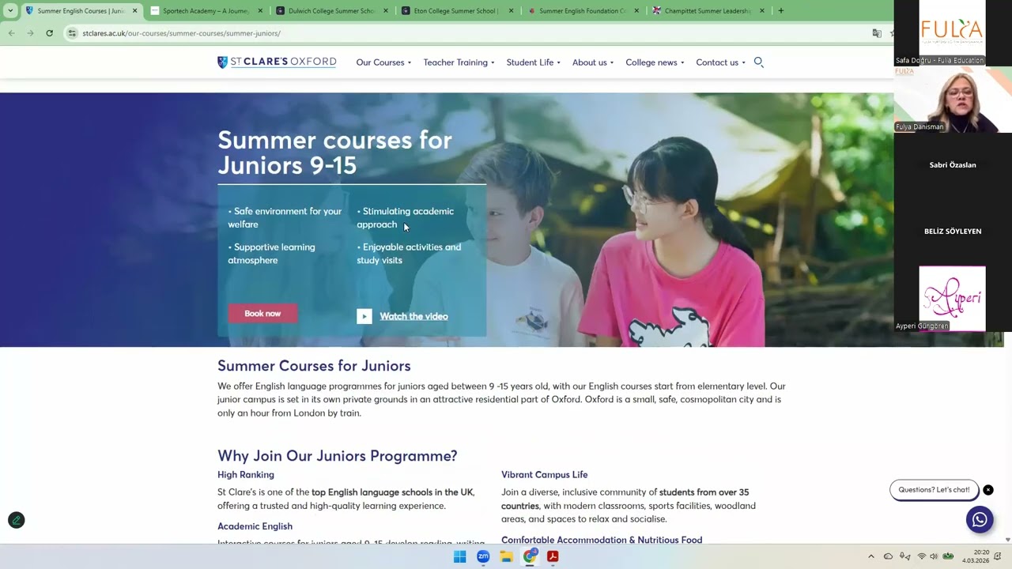Click the Enjoyable activities and study visits bullet

[x=409, y=254]
